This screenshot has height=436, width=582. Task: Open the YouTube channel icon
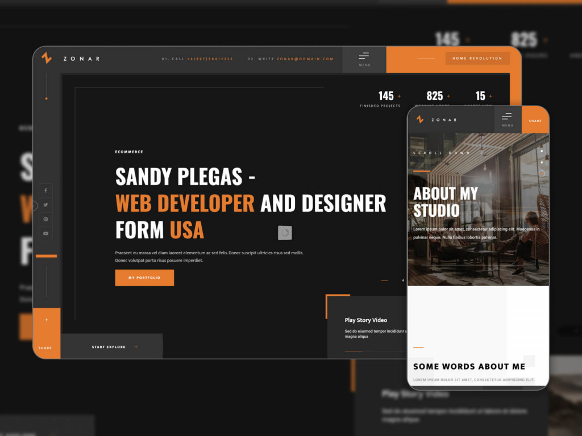pyautogui.click(x=45, y=233)
